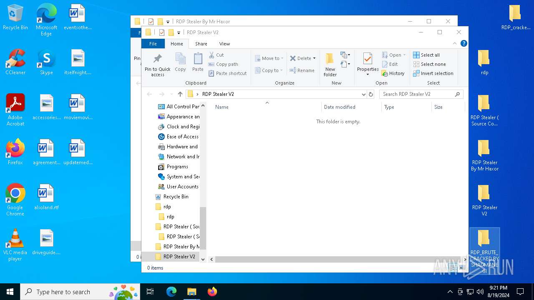Open the volume icon in system tray

480,292
